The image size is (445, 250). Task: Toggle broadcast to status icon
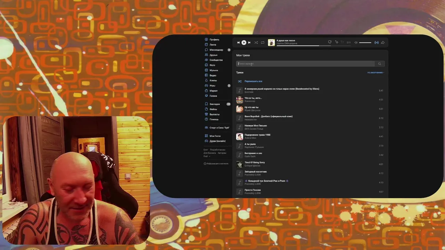coord(377,43)
